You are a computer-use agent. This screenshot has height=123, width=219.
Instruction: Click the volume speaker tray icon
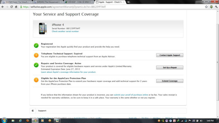(201, 121)
